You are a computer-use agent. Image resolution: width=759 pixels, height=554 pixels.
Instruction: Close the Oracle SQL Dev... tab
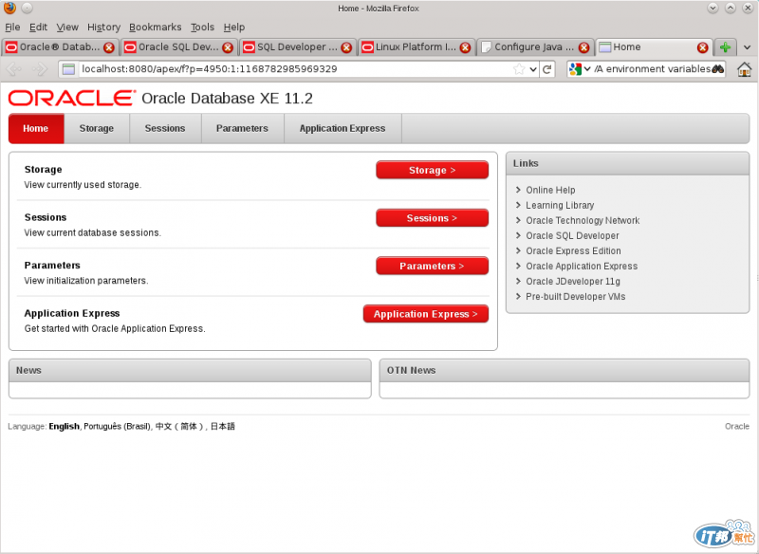point(228,47)
